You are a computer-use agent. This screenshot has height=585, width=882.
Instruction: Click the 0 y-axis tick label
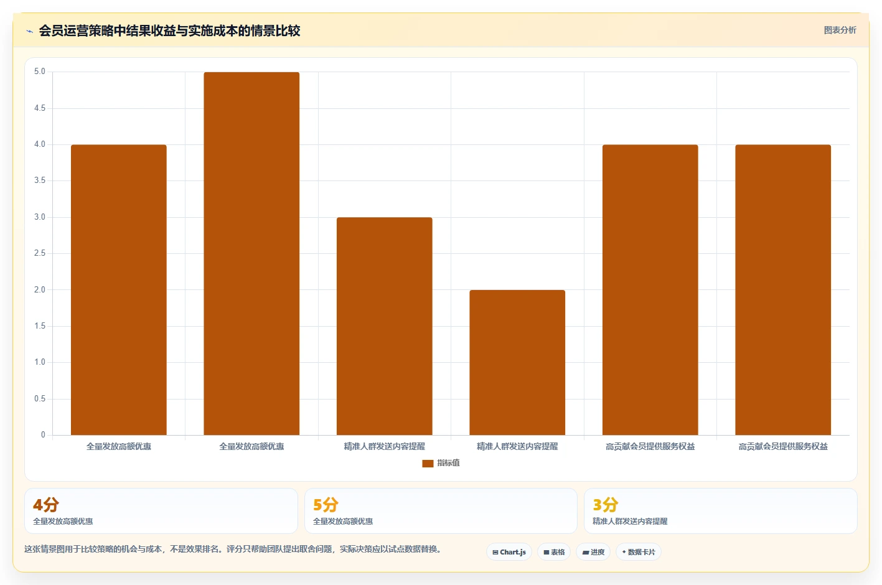pos(43,435)
